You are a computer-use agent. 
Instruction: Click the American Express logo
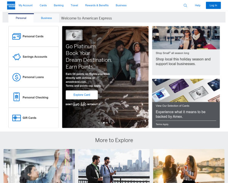tap(11, 5)
